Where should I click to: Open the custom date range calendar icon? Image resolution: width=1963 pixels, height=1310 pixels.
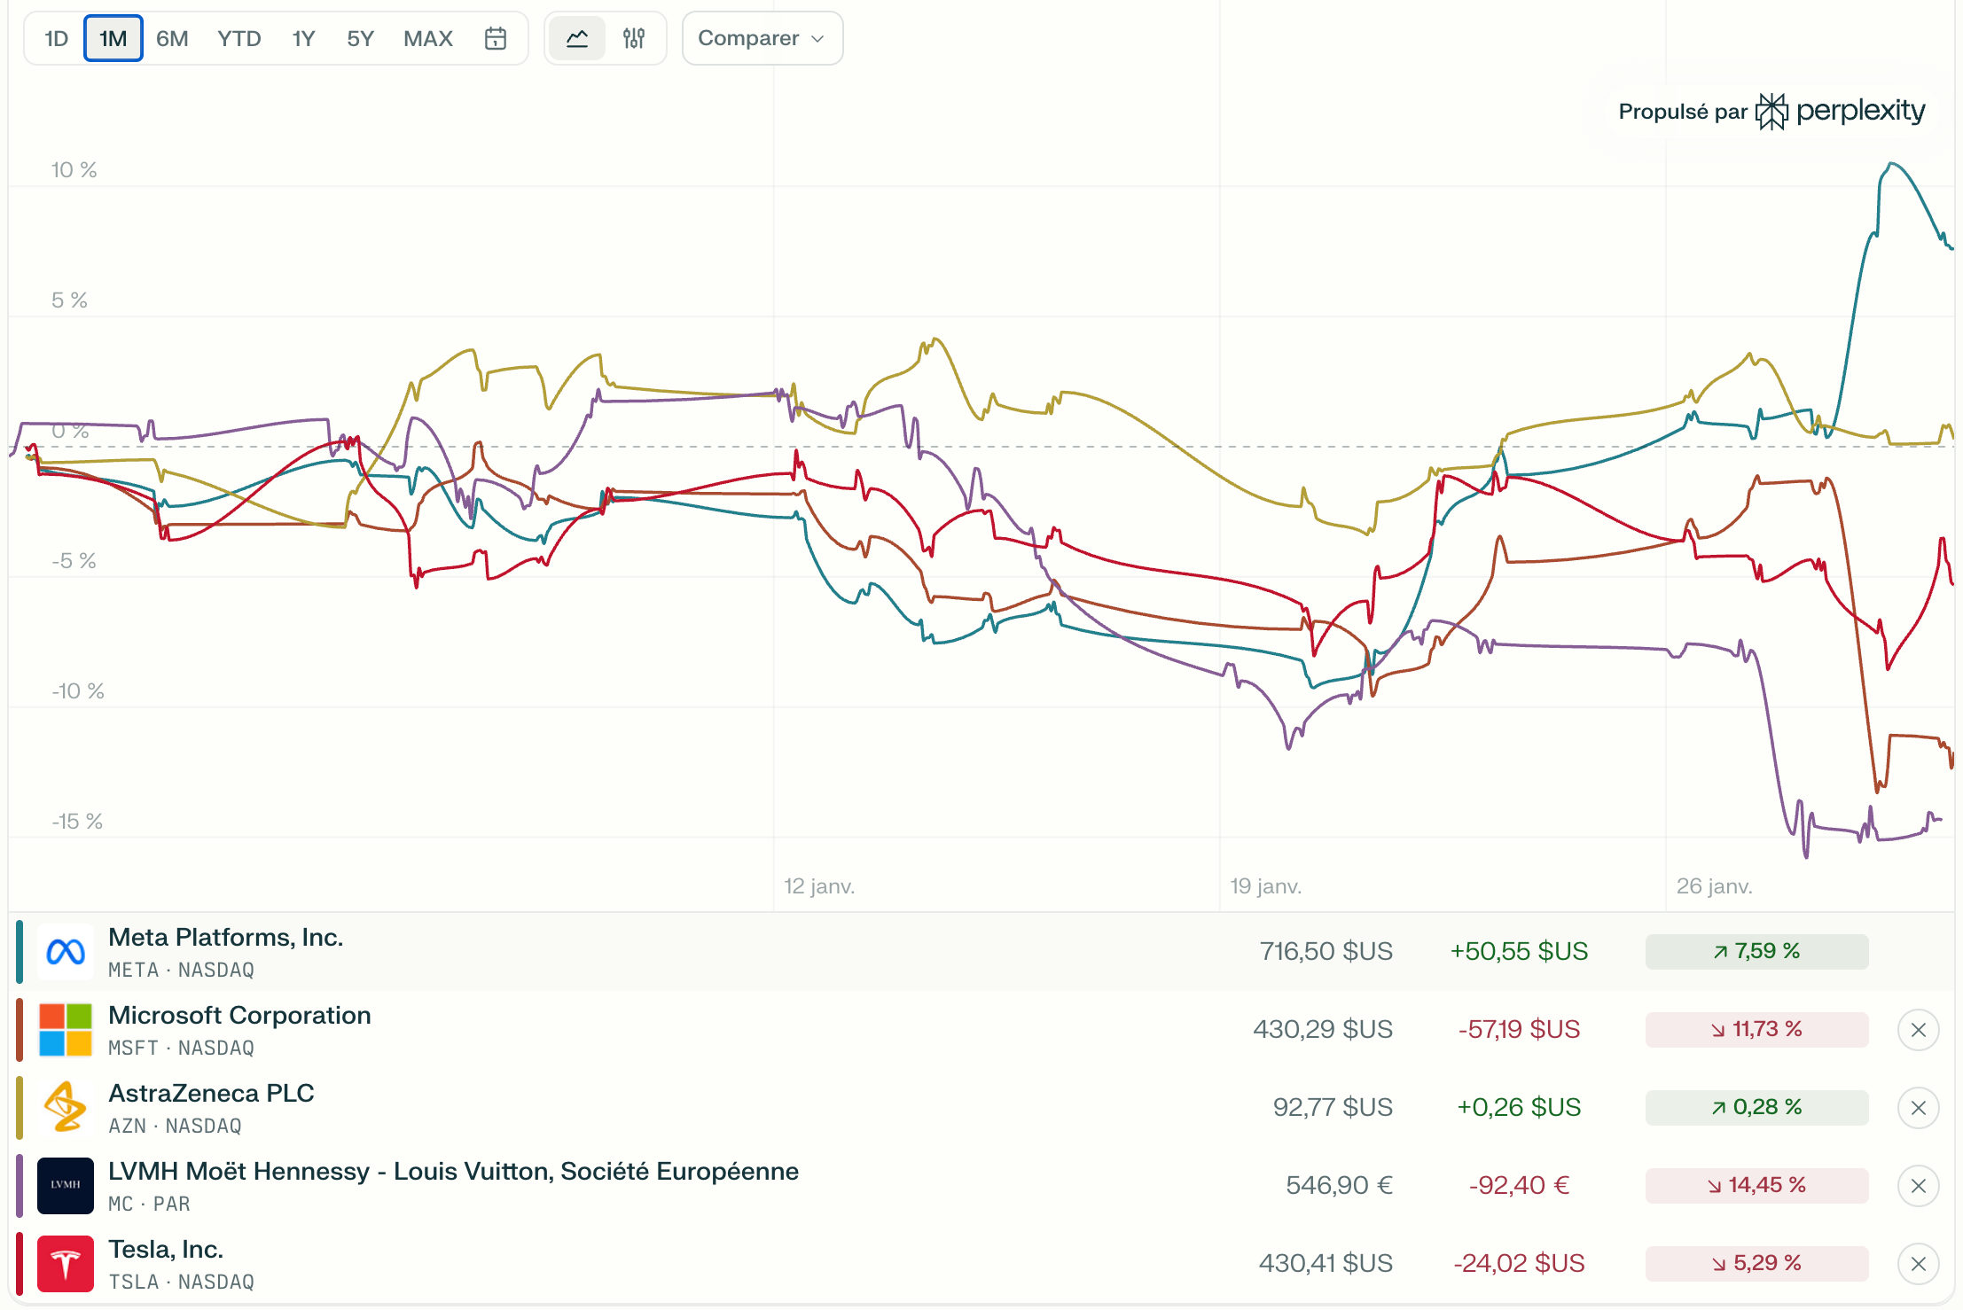click(495, 38)
